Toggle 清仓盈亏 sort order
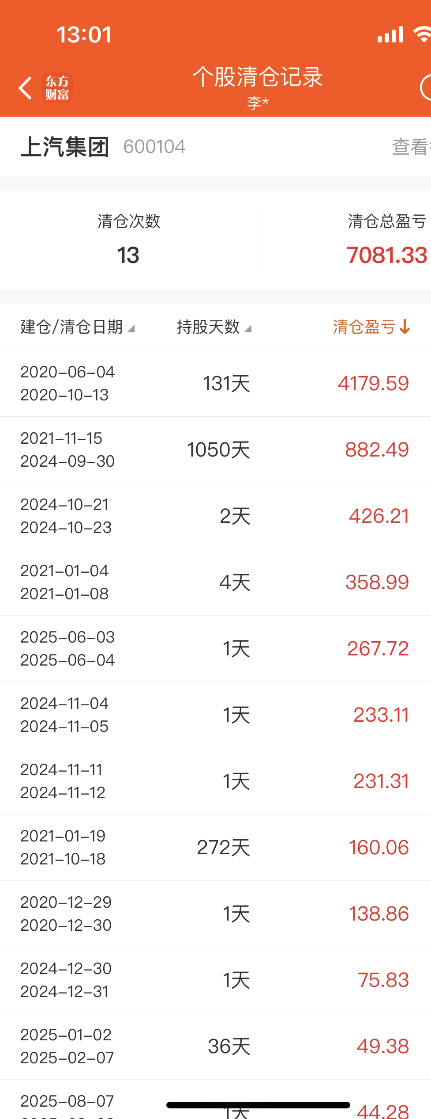Viewport: 431px width, 1119px height. (364, 327)
